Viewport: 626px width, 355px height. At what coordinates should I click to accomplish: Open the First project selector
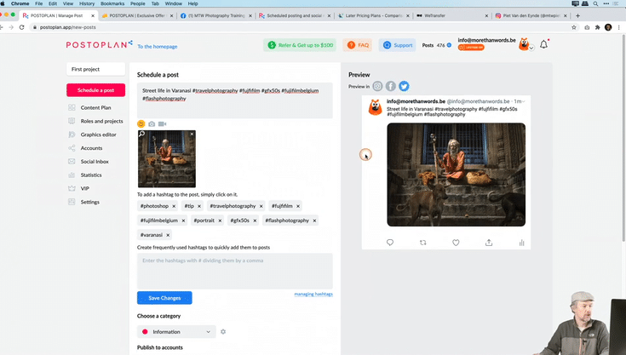coord(95,69)
